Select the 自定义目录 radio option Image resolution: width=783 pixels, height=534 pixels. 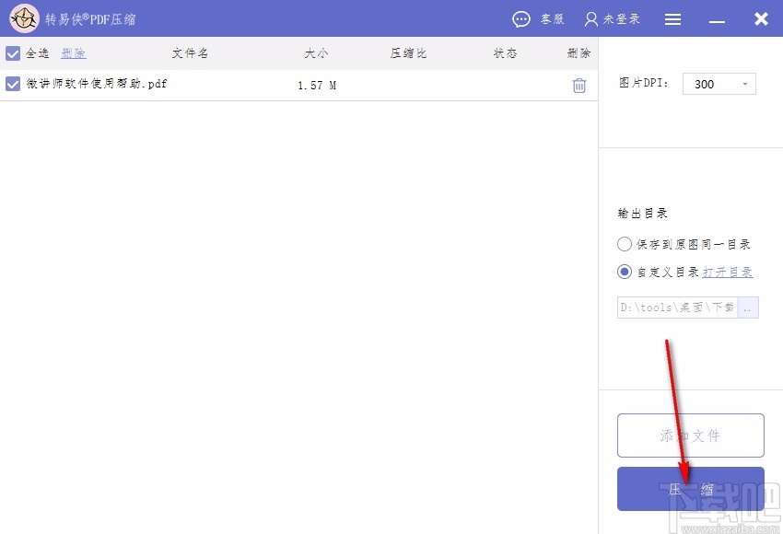623,272
